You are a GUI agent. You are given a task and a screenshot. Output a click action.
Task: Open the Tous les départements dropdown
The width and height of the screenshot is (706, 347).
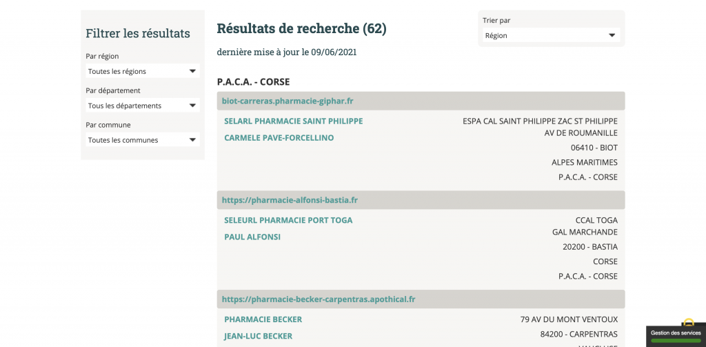142,106
